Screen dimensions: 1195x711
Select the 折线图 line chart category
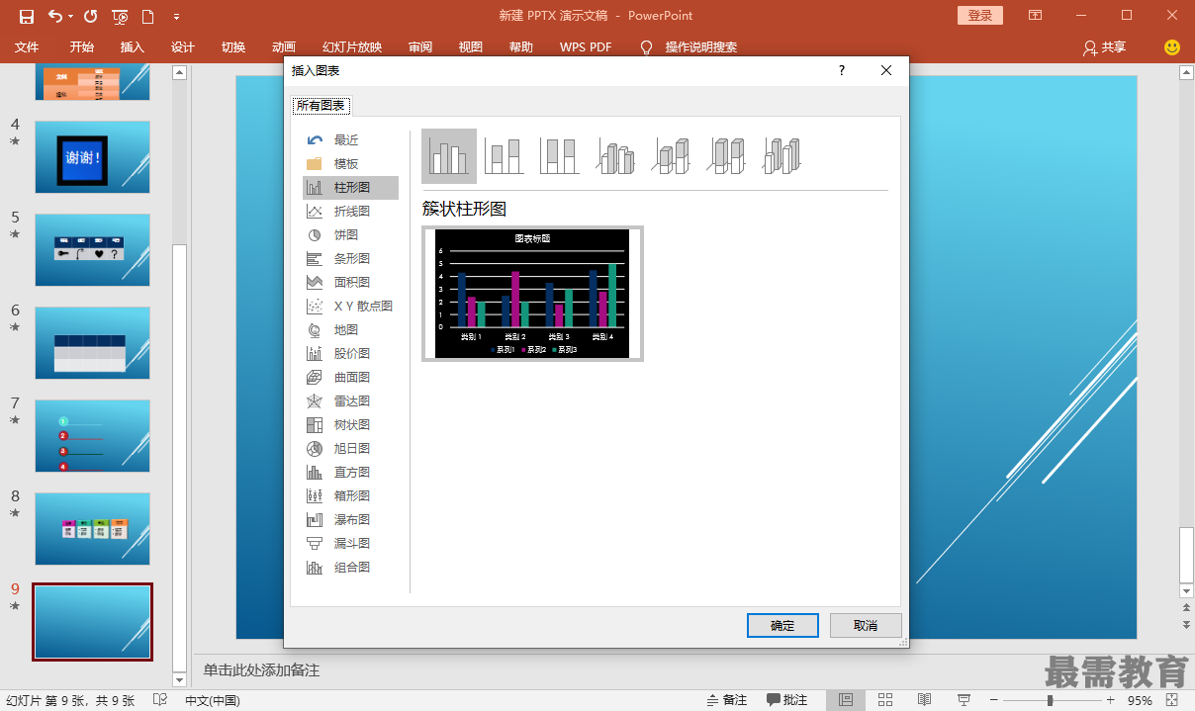(350, 212)
